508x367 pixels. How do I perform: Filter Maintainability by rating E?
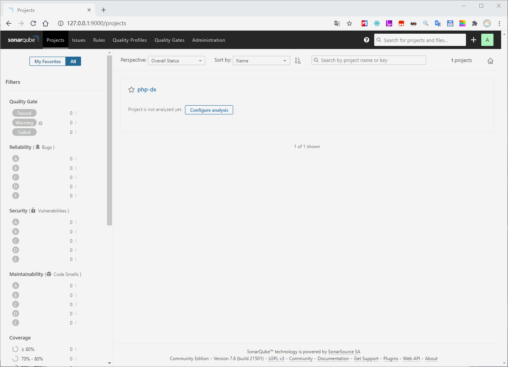pos(16,323)
